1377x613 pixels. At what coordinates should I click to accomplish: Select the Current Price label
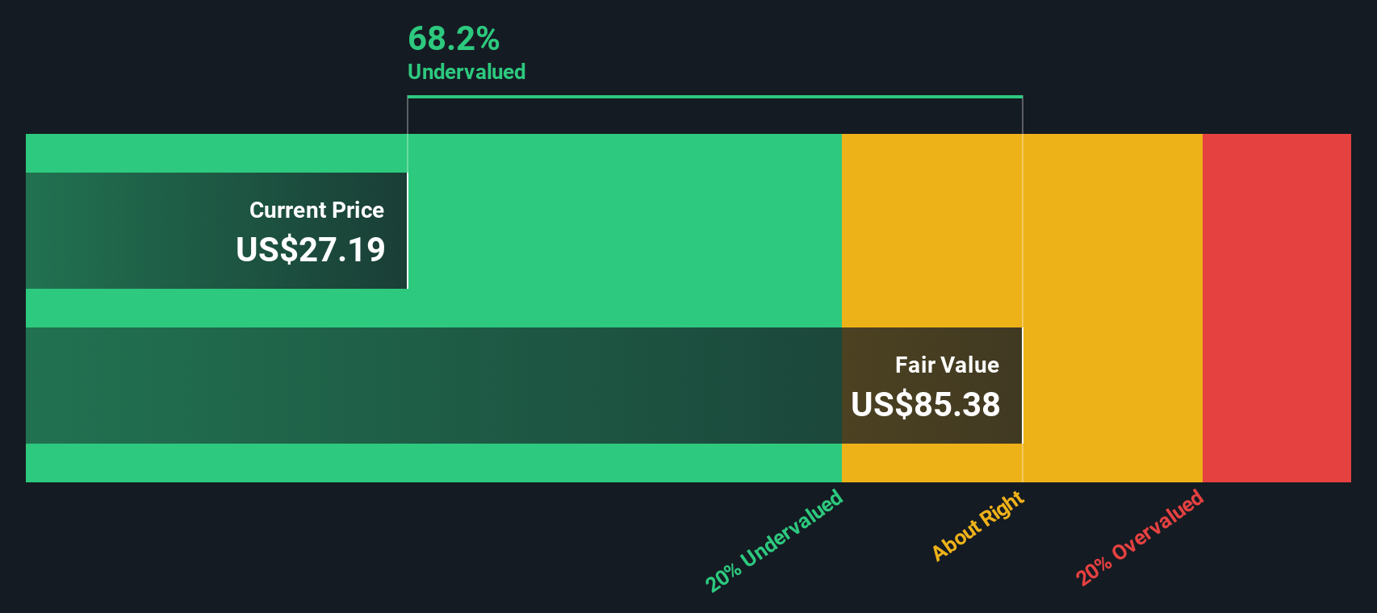316,211
